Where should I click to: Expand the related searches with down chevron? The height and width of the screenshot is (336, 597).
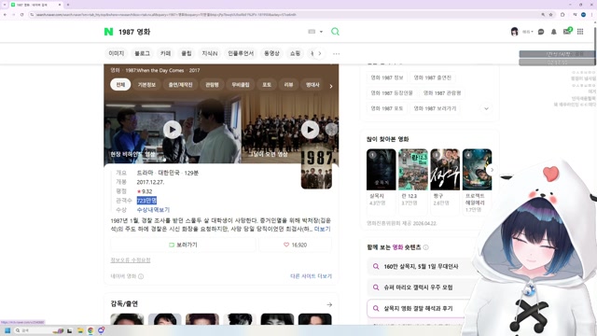486,108
